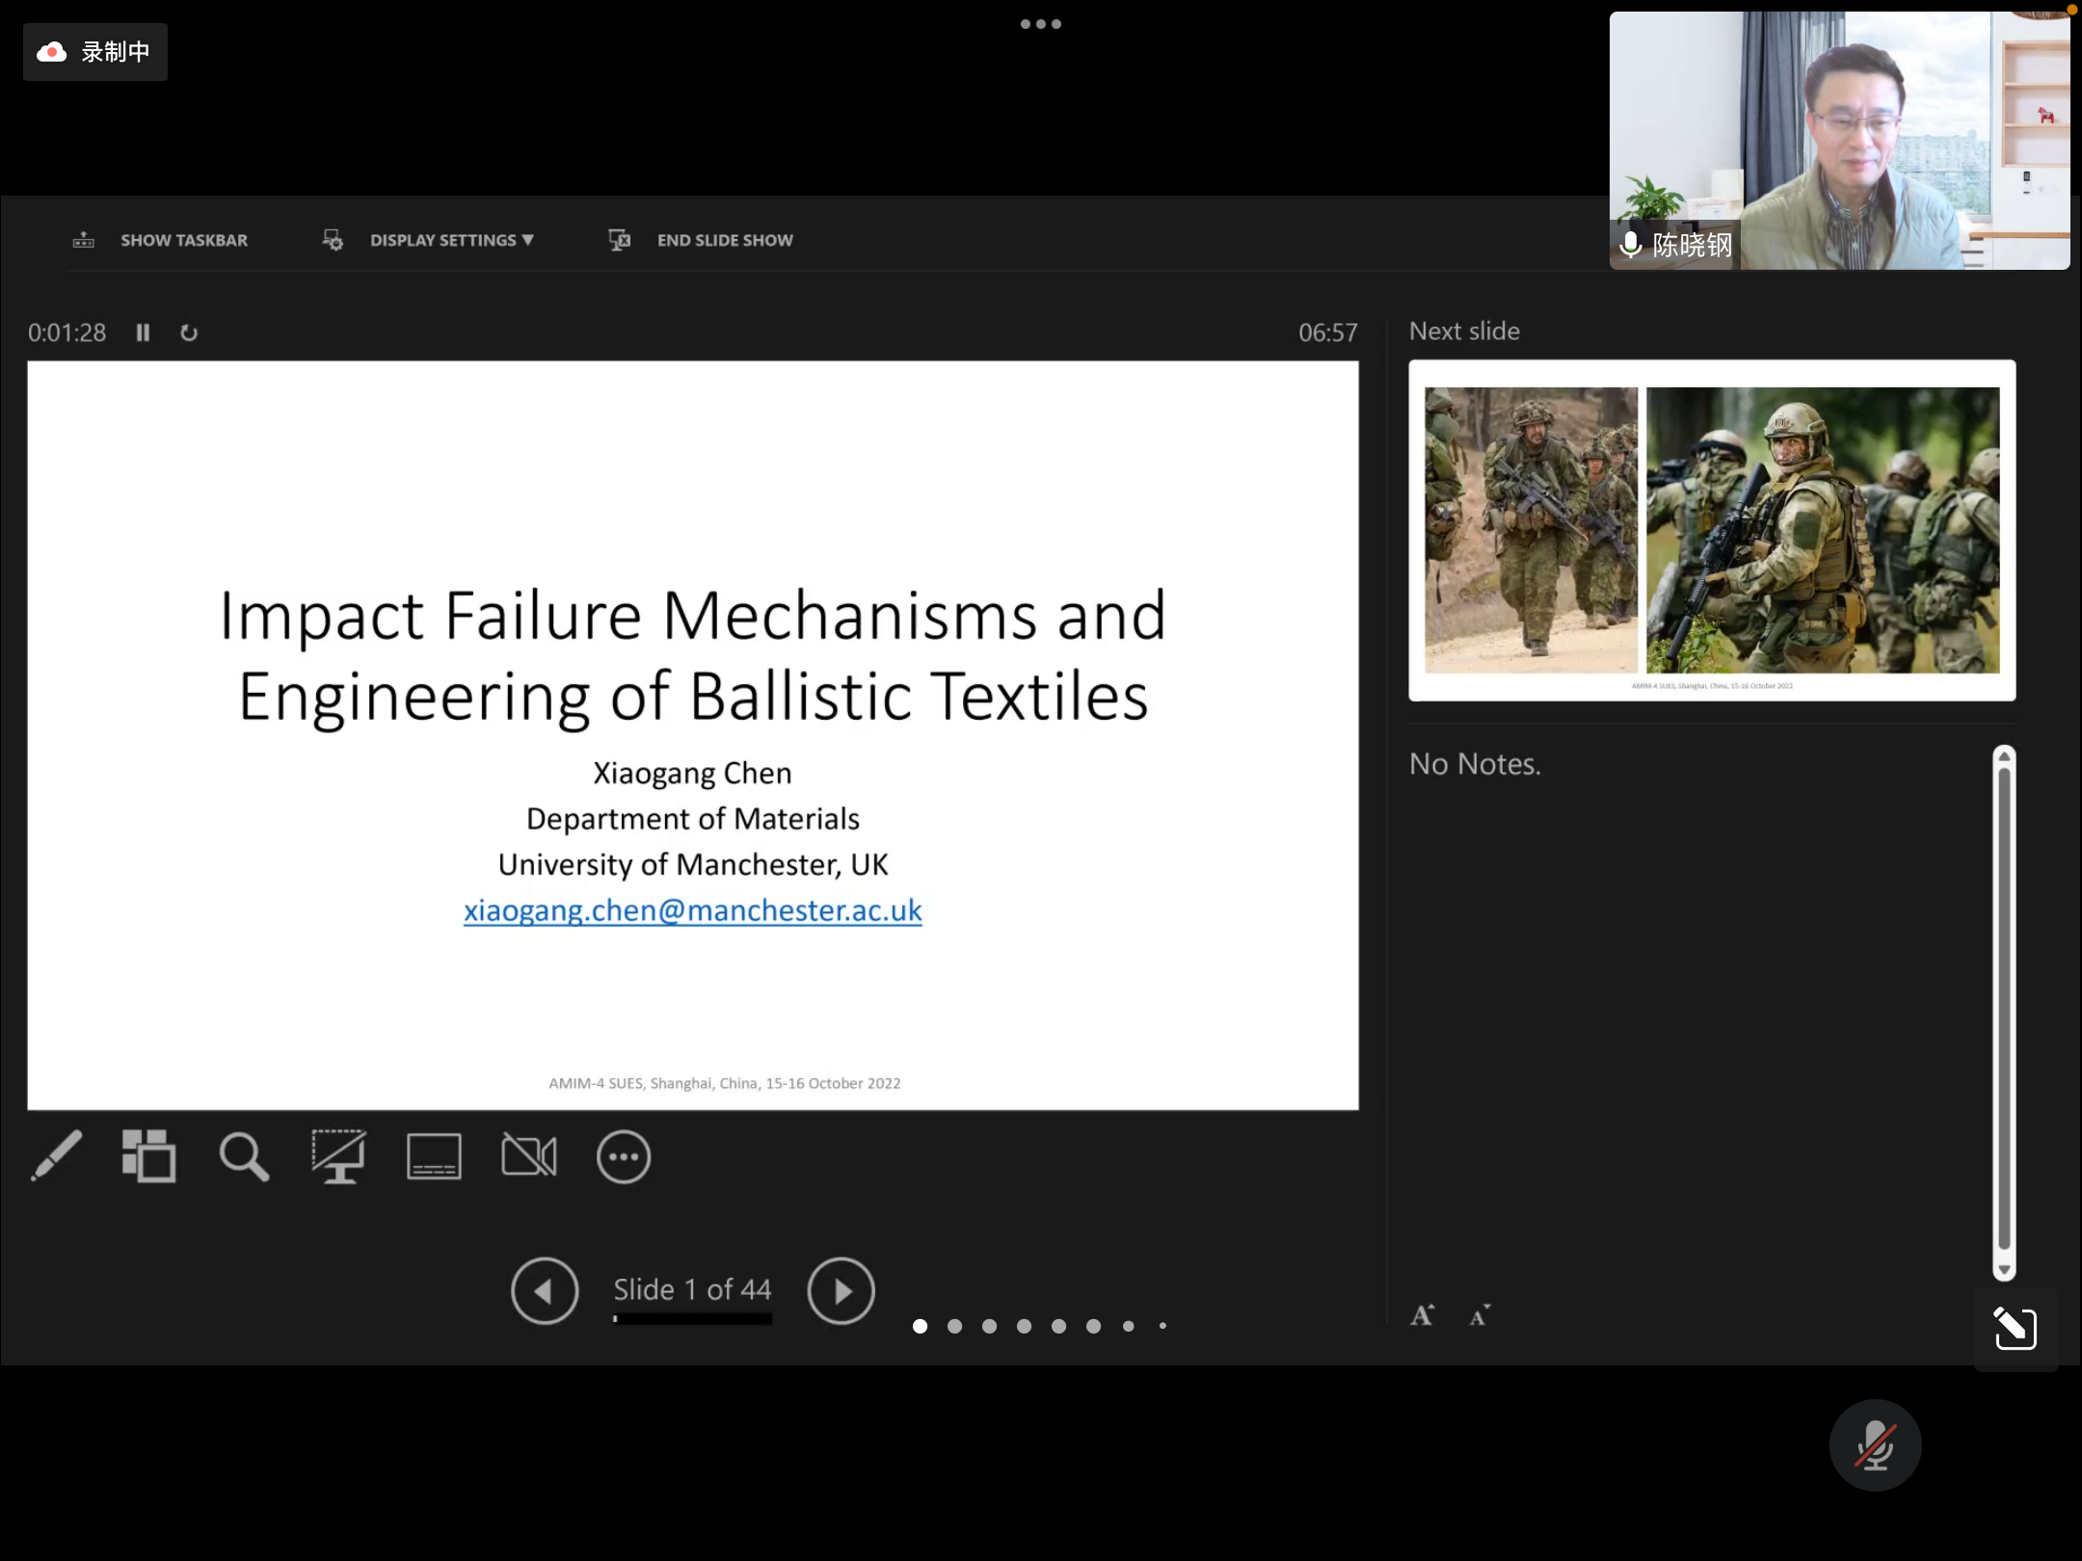Toggle the camera off icon

[x=528, y=1155]
